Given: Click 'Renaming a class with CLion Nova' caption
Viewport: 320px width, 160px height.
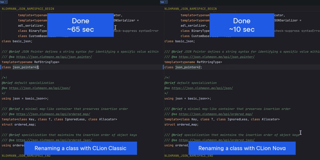Looking at the screenshot, I should (x=242, y=148).
